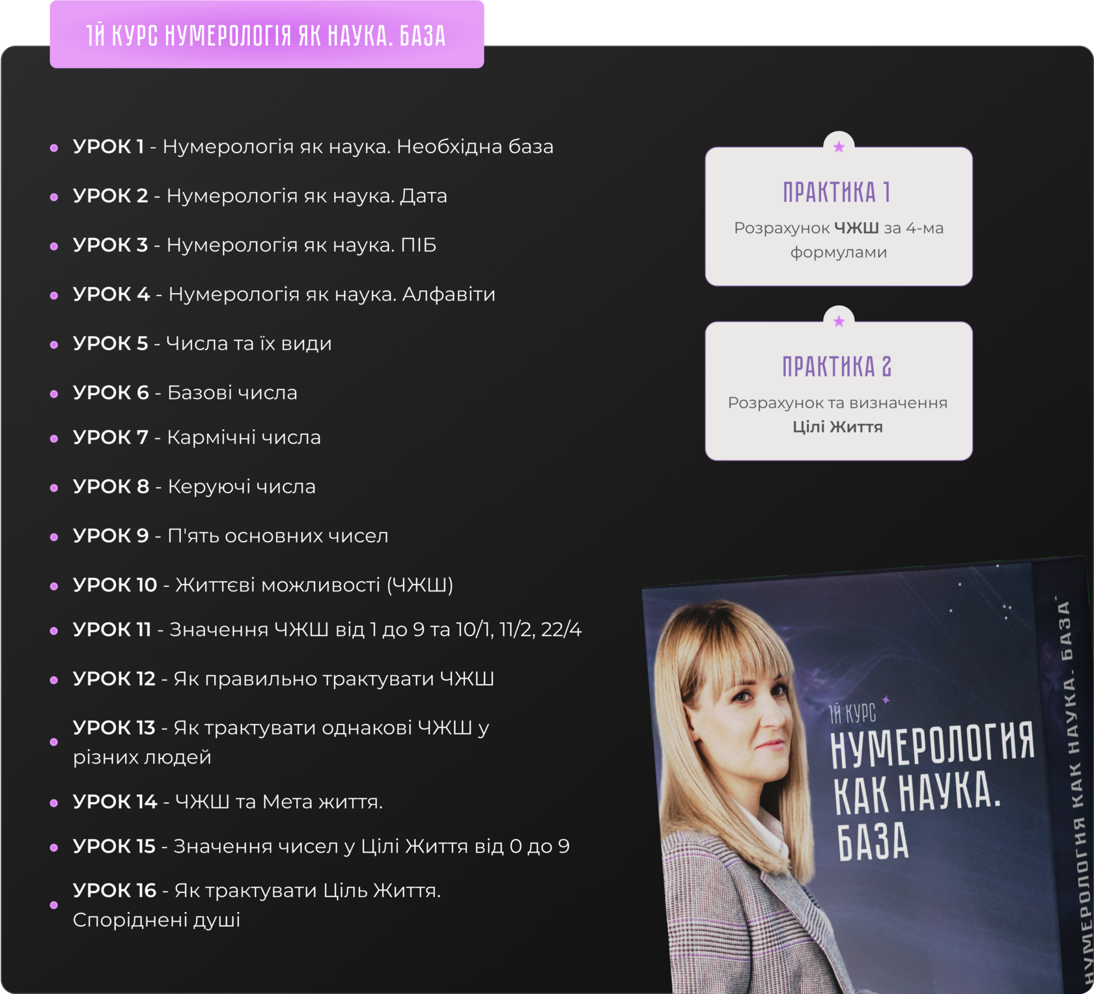
Task: Choose Урок 10 – Життєві можливості (ЧЖШ)
Action: [262, 585]
